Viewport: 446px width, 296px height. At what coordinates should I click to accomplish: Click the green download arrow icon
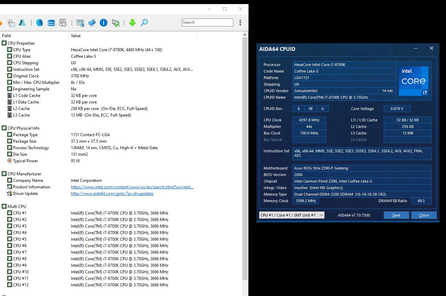click(132, 23)
